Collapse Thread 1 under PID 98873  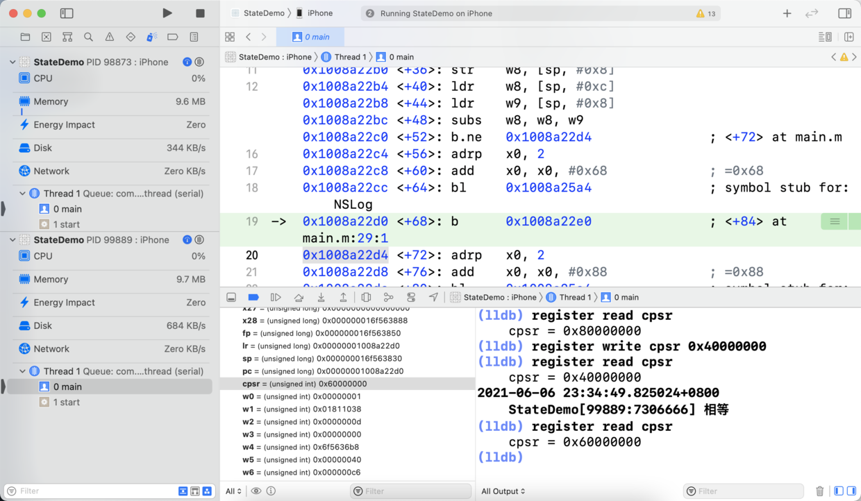click(x=22, y=194)
